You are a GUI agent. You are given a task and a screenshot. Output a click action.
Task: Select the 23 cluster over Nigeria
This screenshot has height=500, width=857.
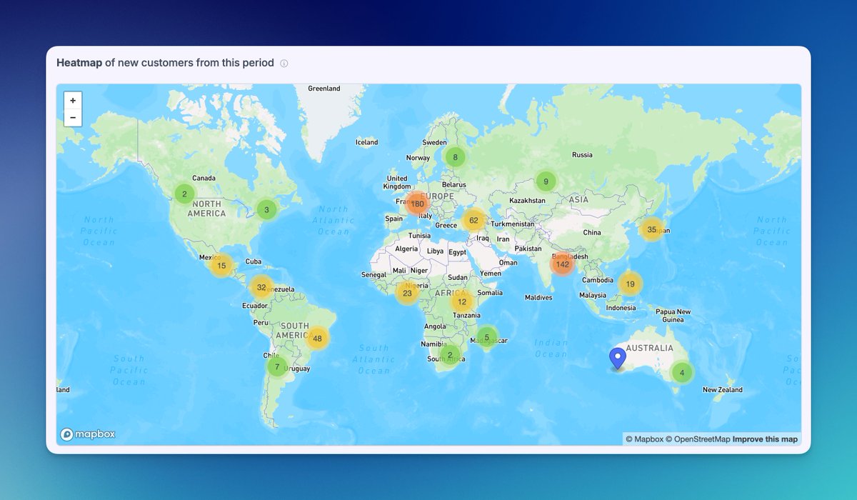tap(407, 293)
